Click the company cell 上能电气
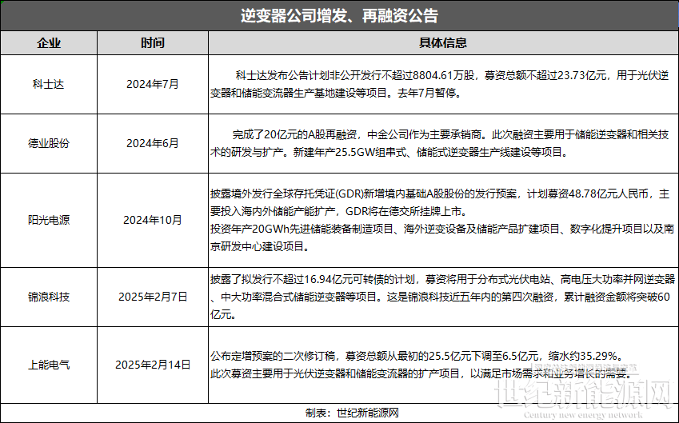This screenshot has height=423, width=679. 49,365
